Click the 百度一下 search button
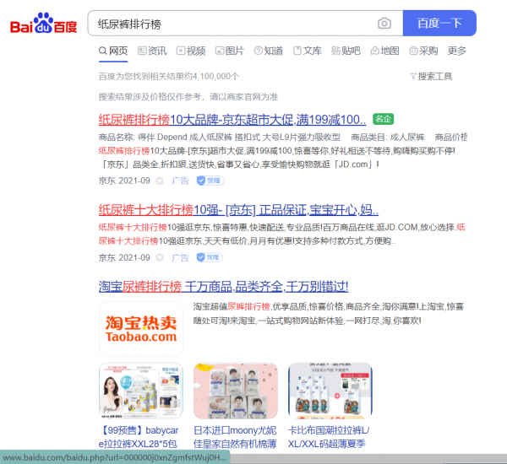The height and width of the screenshot is (464, 507). 439,23
